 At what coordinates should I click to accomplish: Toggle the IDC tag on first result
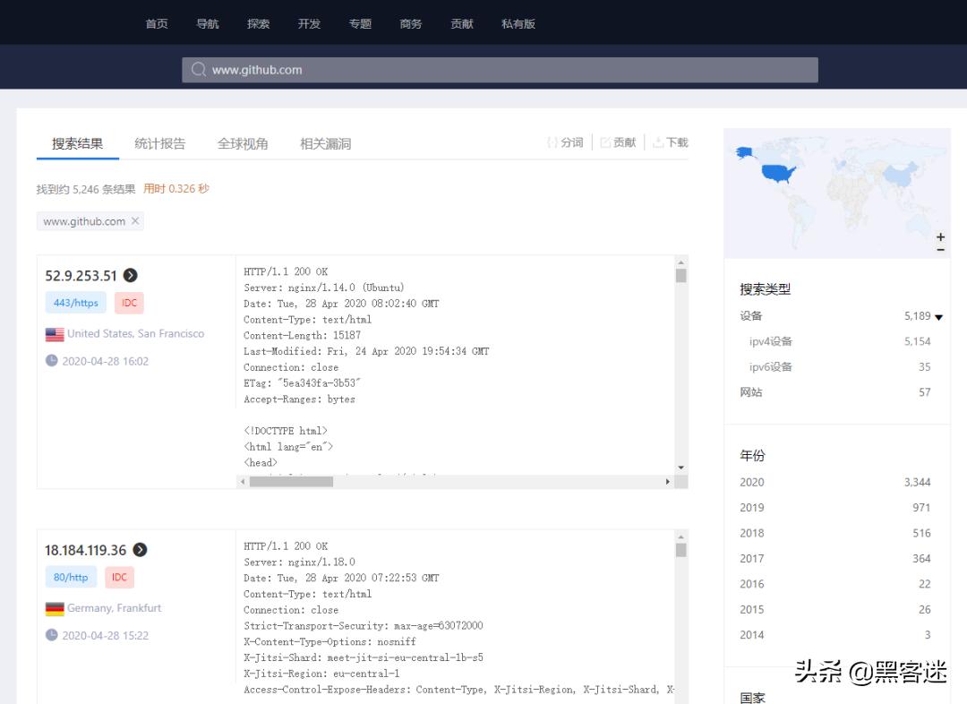128,303
